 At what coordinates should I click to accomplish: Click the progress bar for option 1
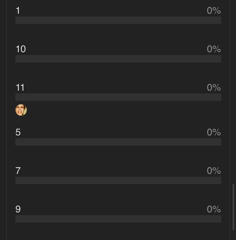pos(118,20)
